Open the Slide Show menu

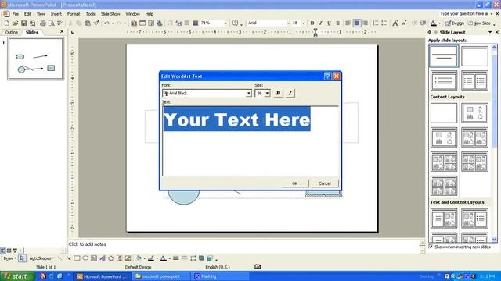pos(110,14)
